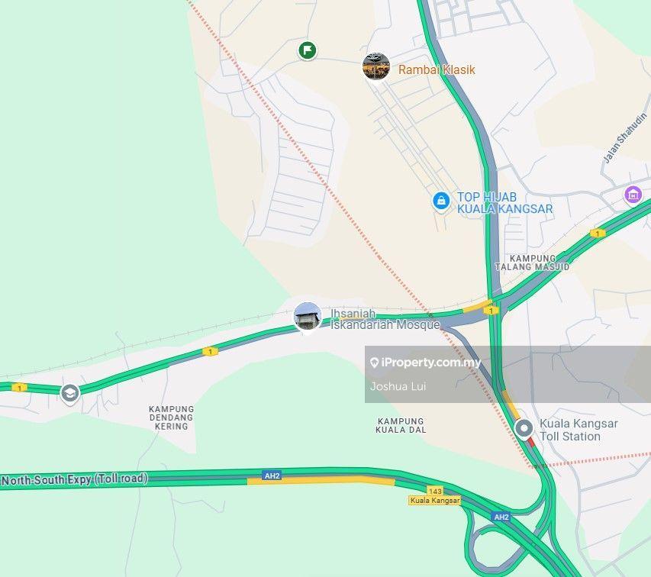Click the Jalan Shahudin road label
Screen dimensions: 651x577
tap(625, 138)
